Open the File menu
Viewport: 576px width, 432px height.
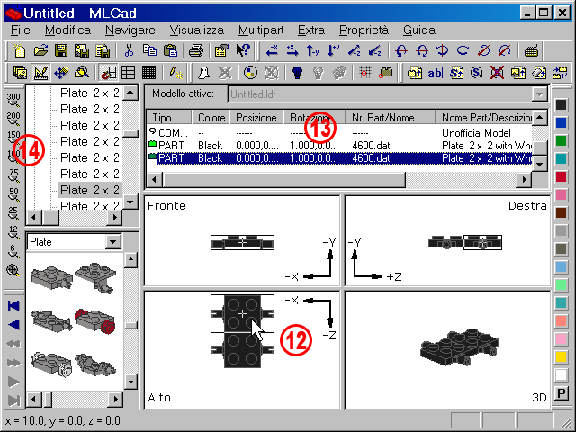(x=20, y=30)
